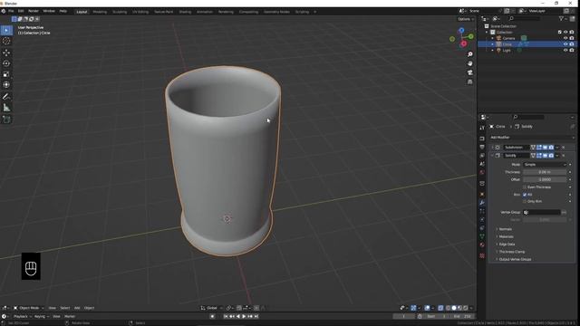Switch perspective/orthographic grid icon
This screenshot has height=326, width=580.
tap(469, 81)
